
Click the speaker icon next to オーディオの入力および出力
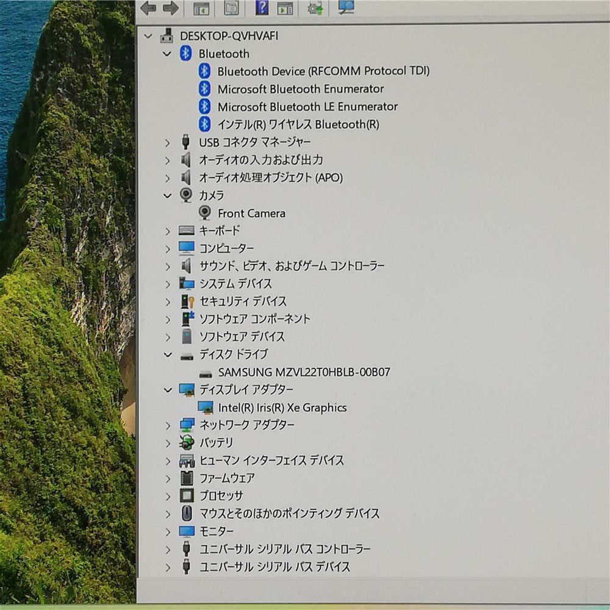coord(186,160)
